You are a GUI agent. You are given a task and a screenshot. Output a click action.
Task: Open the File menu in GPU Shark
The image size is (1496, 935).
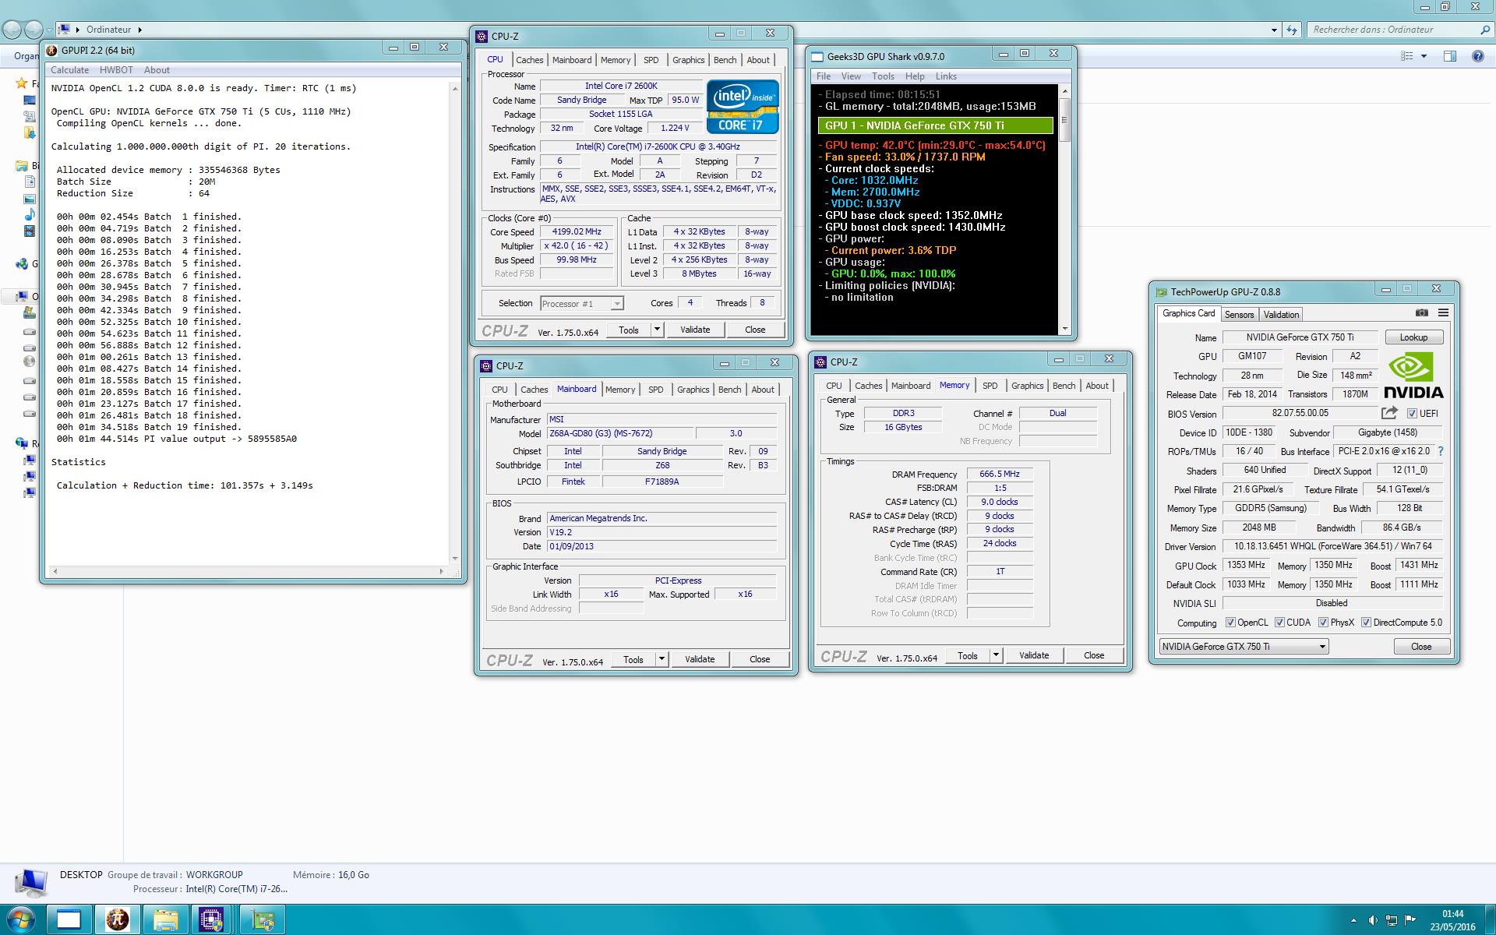[x=824, y=76]
